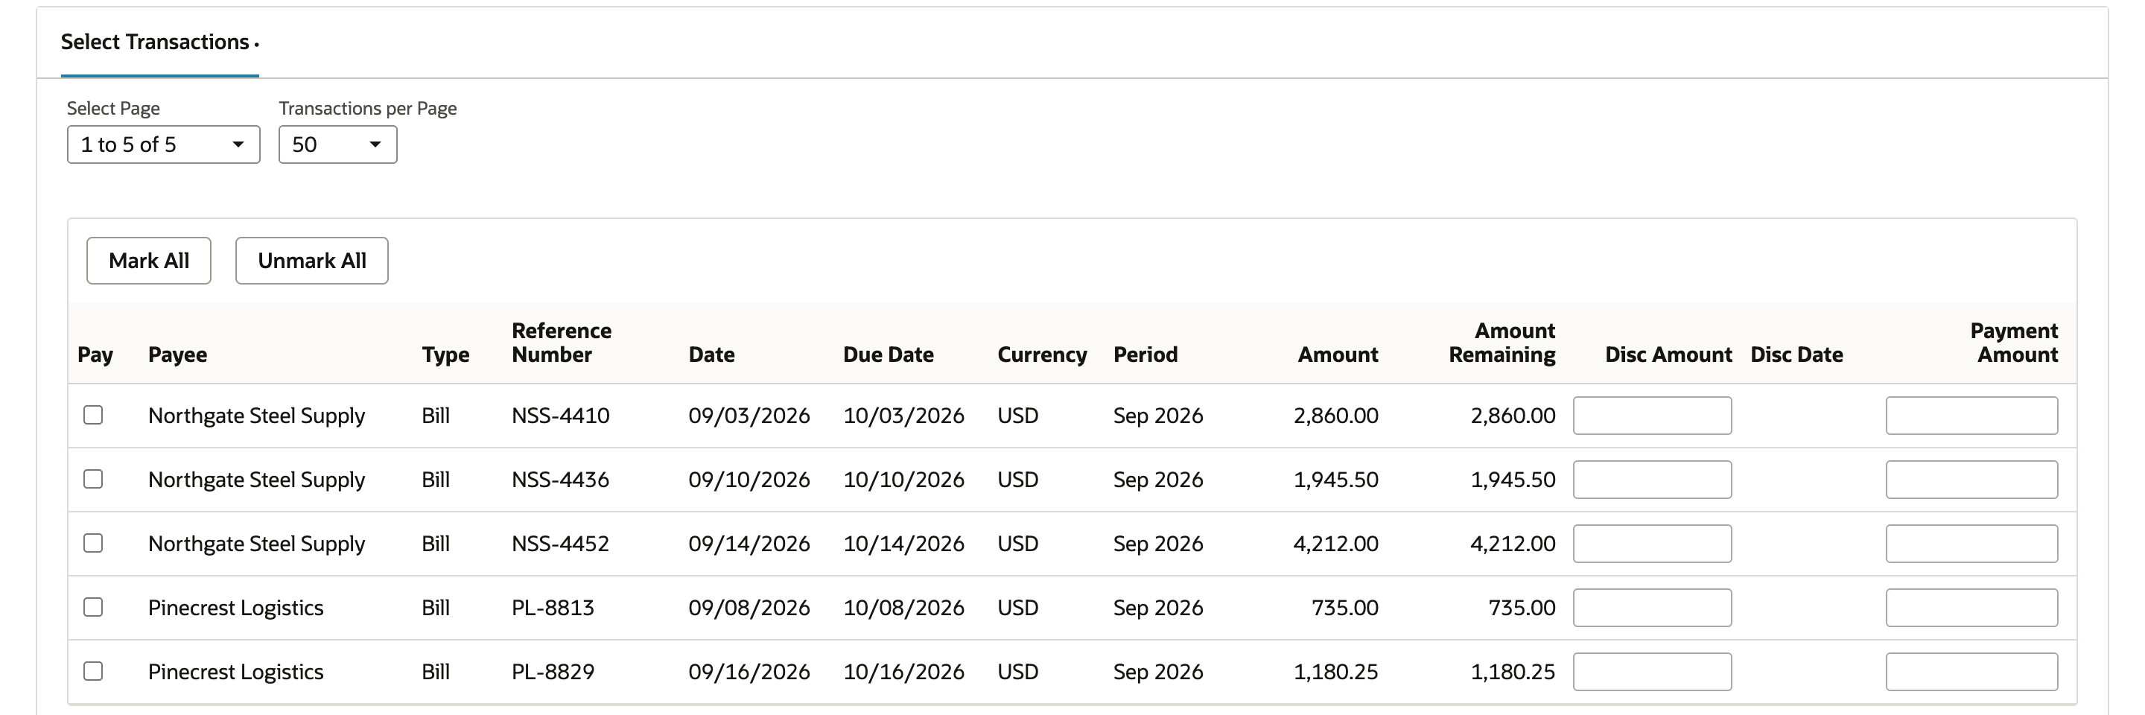
Task: Click Pinecrest Logistics in PL-8813 row
Action: click(x=235, y=608)
